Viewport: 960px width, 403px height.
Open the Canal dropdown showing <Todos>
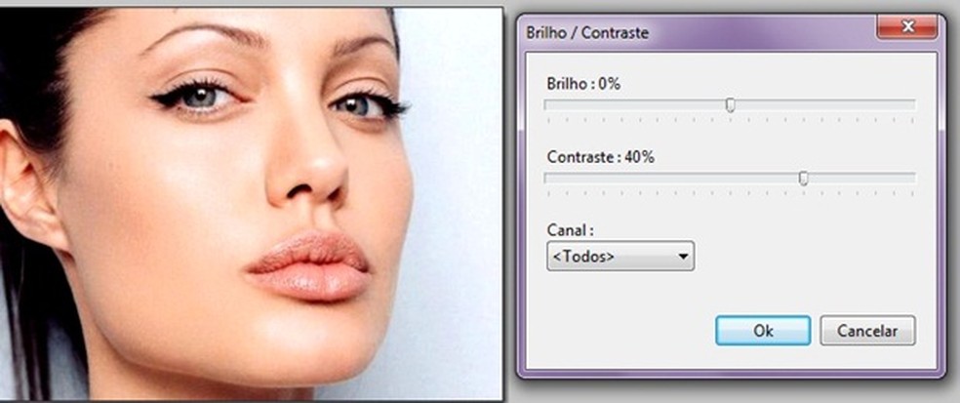pyautogui.click(x=620, y=256)
